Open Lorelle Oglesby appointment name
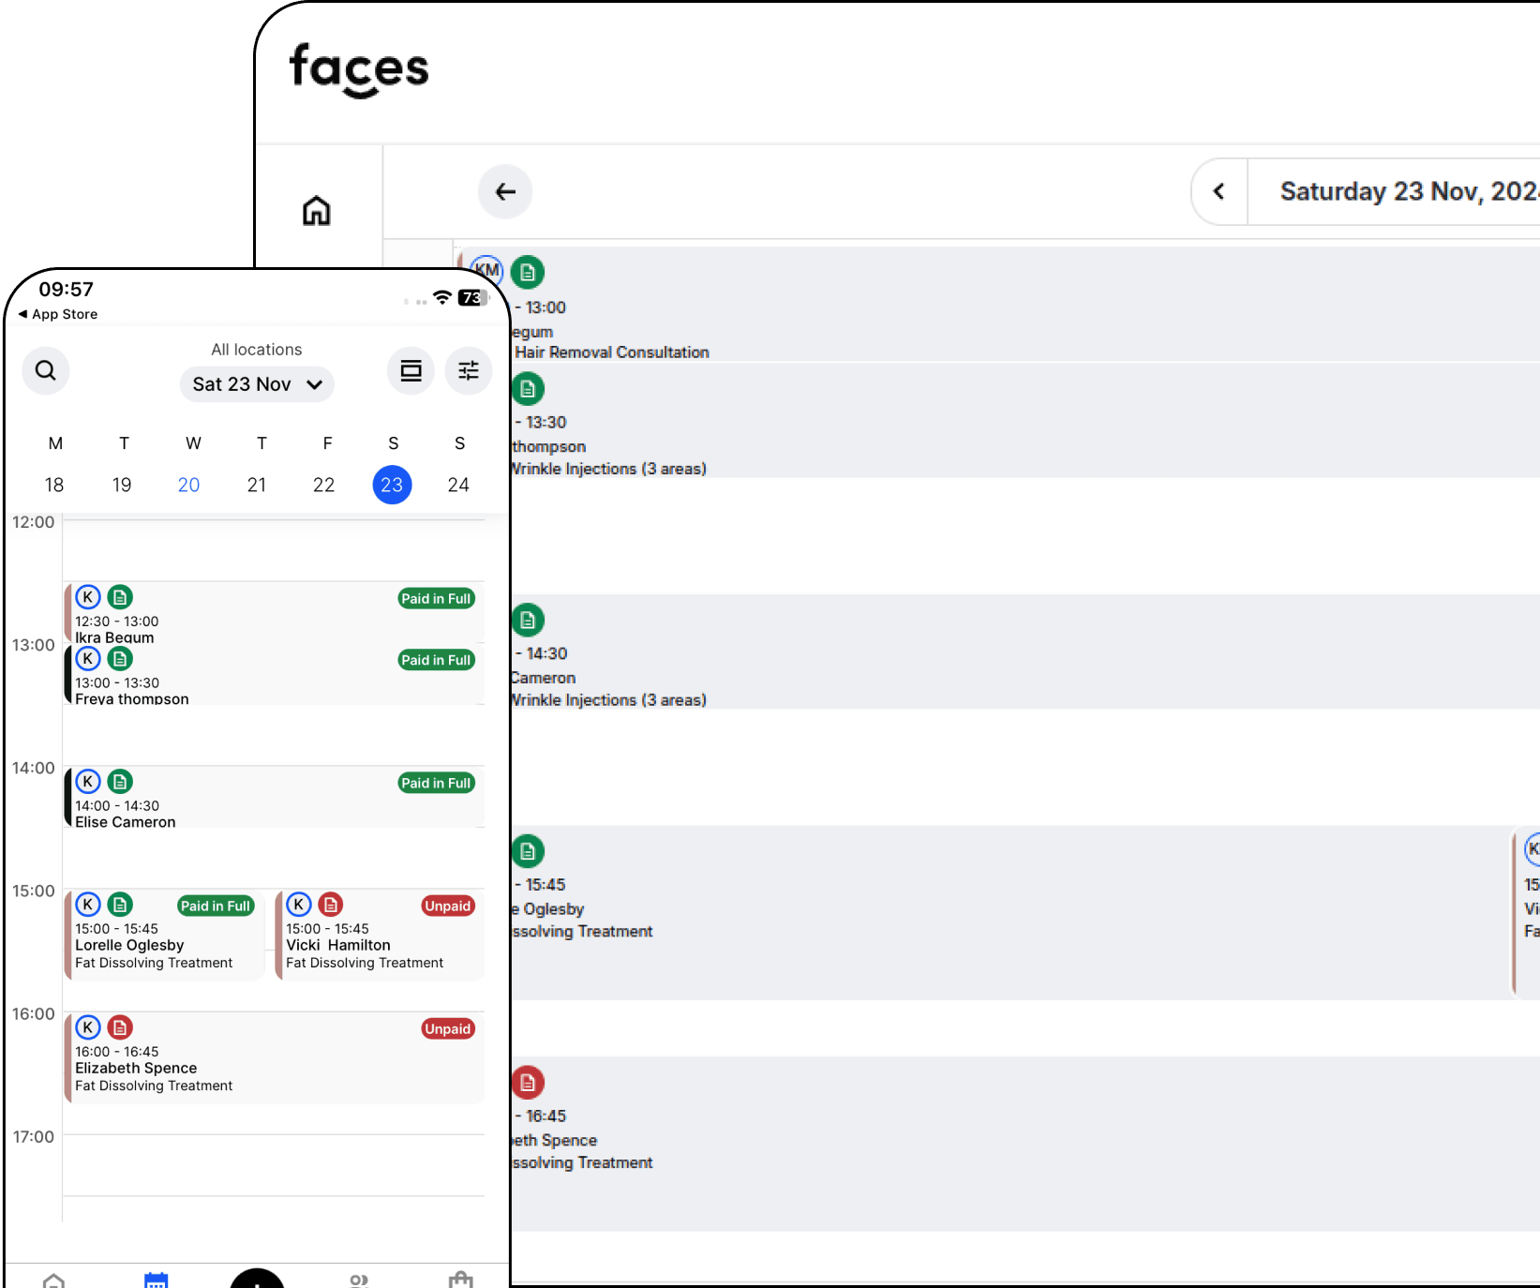 129,946
